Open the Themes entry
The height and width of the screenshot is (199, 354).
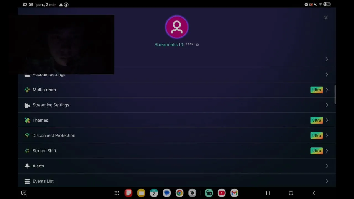coord(177,120)
